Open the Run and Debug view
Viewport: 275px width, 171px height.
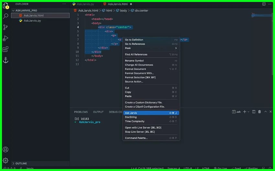5,38
